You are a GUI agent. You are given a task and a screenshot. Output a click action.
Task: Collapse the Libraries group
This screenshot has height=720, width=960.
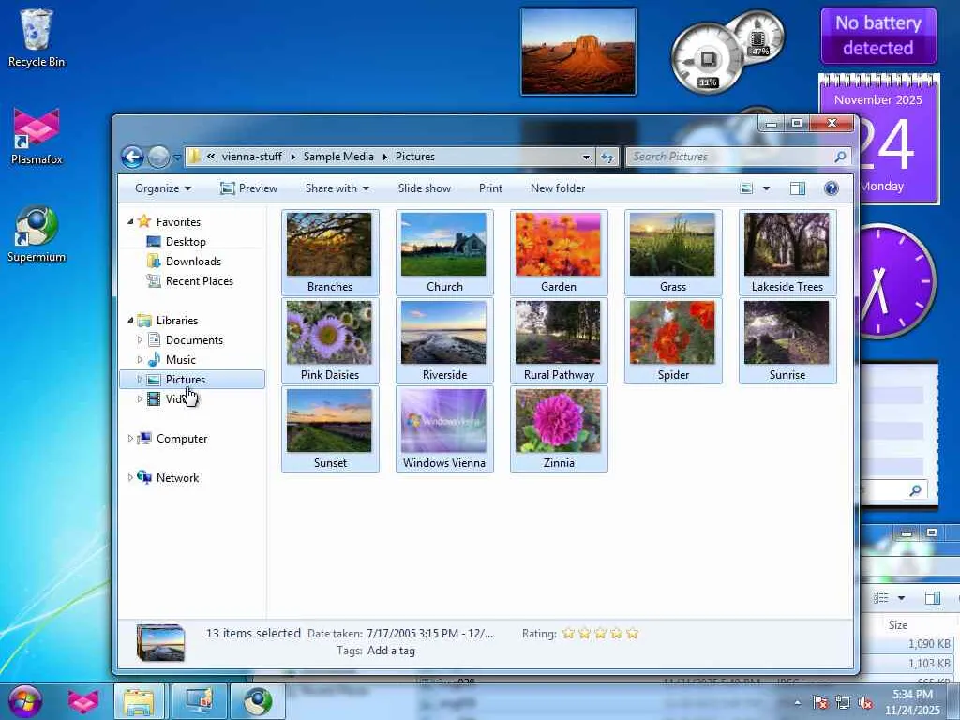[130, 321]
